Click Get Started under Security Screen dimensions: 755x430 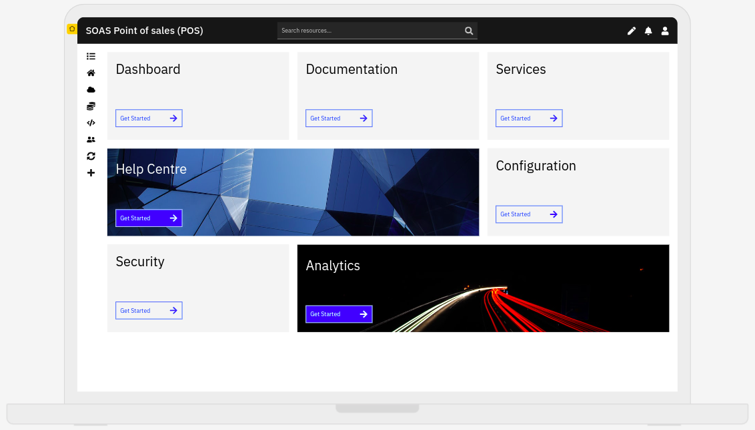149,311
